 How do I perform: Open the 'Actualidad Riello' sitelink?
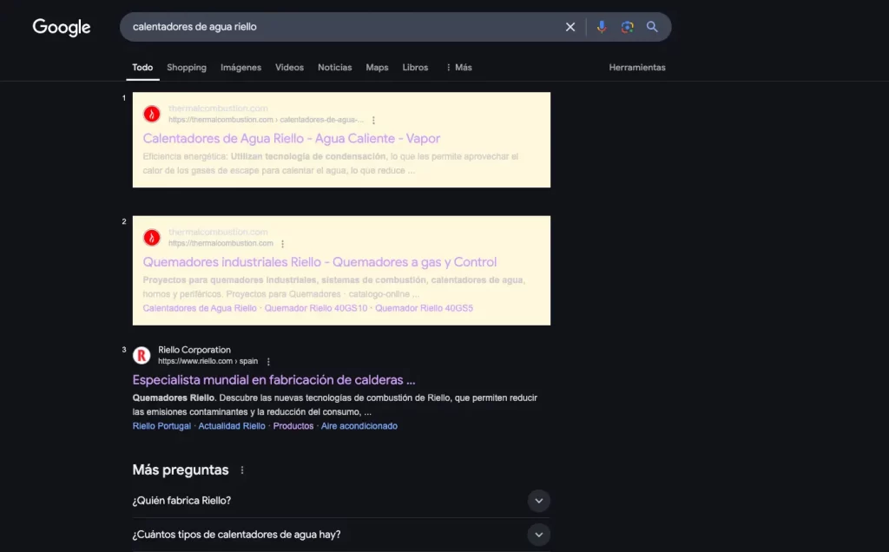point(231,426)
